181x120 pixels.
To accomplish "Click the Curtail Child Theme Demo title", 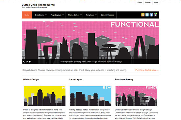I will [x=38, y=5].
